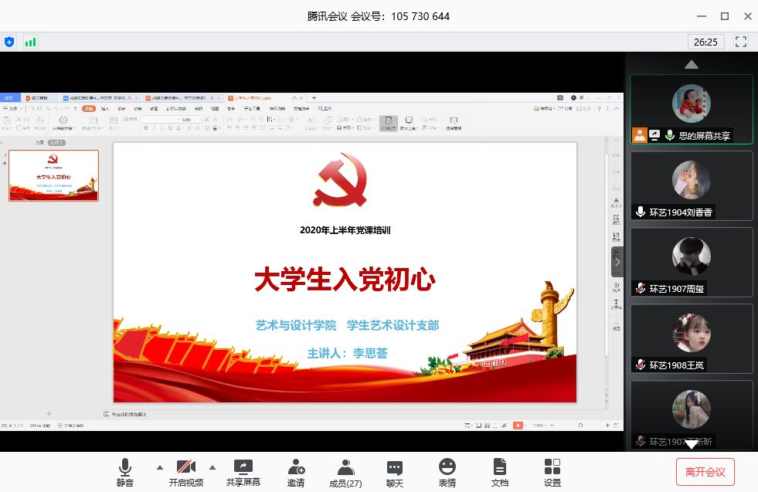The width and height of the screenshot is (758, 492).
Task: Click the 共享屏幕 share screen icon
Action: (243, 472)
